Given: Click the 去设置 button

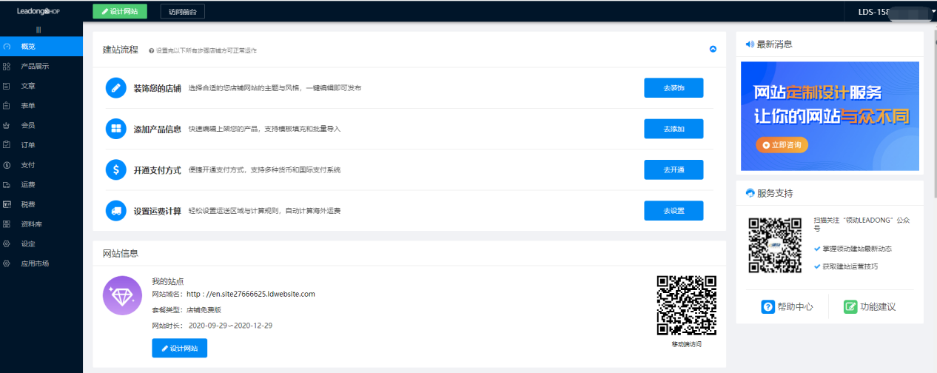Looking at the screenshot, I should tap(674, 210).
